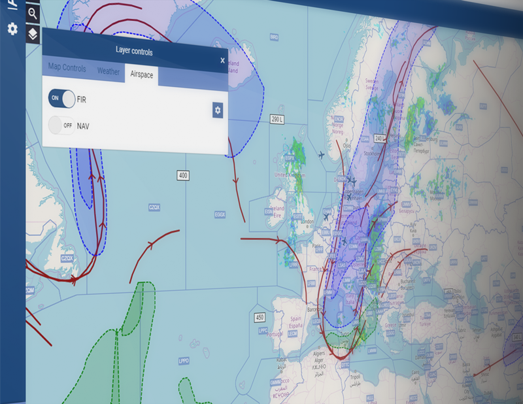523x404 pixels.
Task: Select the LPPC FIR label by Portugal
Action: [x=263, y=331]
